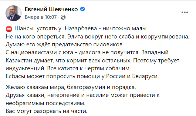196x116 pixels.
Task: Click the line Желаю казахам мира
Action: click(71, 87)
